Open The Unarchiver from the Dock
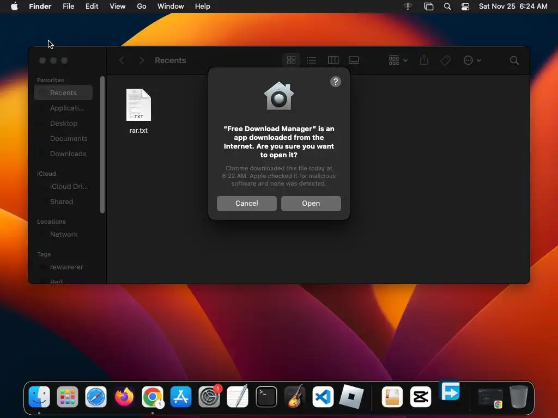558x418 pixels. pyautogui.click(x=392, y=396)
